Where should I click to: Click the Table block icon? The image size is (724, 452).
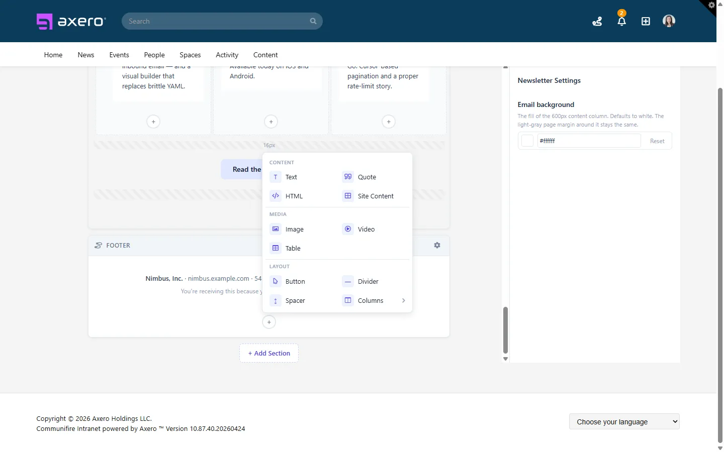[276, 248]
